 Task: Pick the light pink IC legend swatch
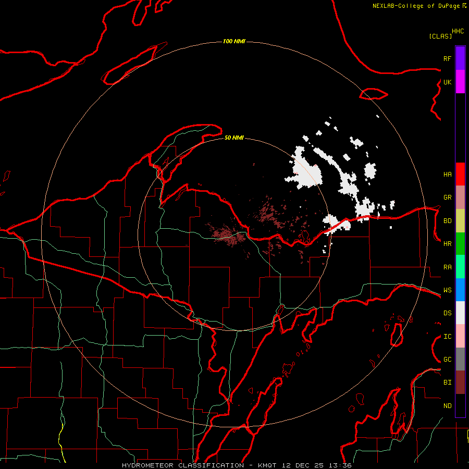click(x=460, y=336)
